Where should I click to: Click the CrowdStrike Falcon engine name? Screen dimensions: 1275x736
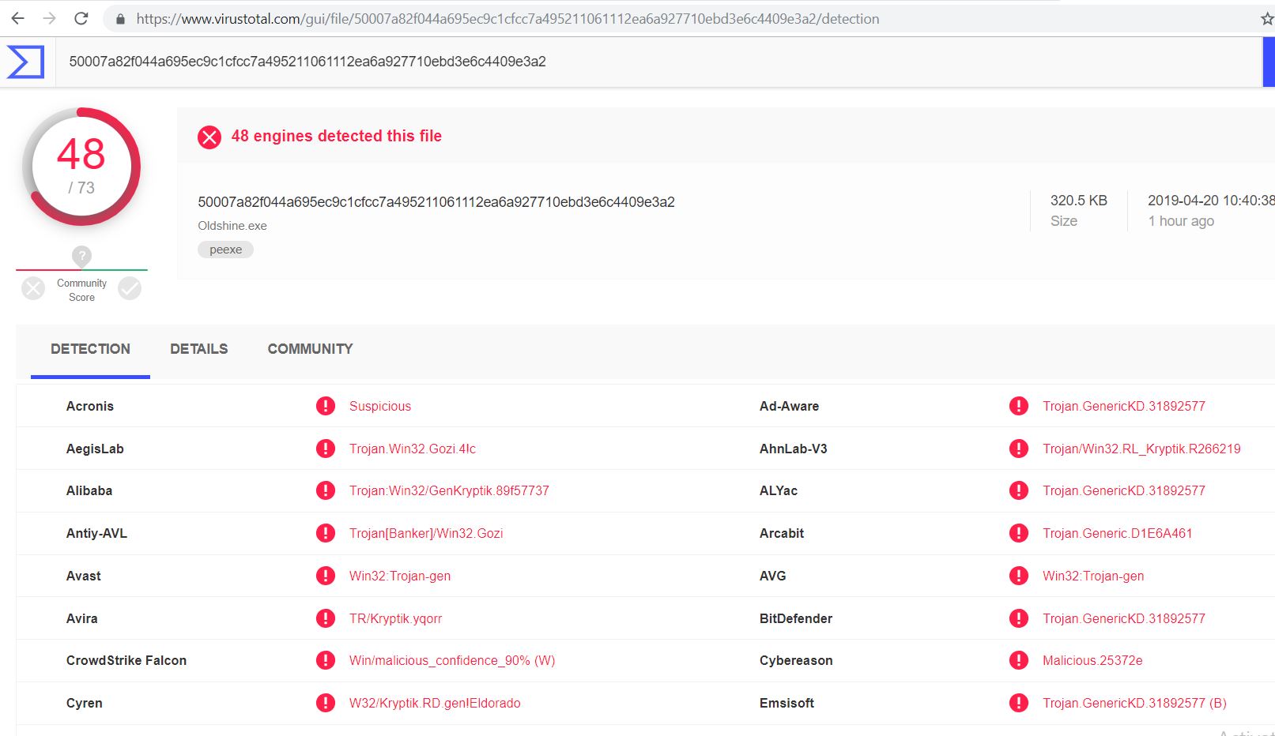[x=126, y=660]
